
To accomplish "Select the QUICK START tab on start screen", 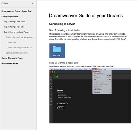I will click(x=62, y=95).
